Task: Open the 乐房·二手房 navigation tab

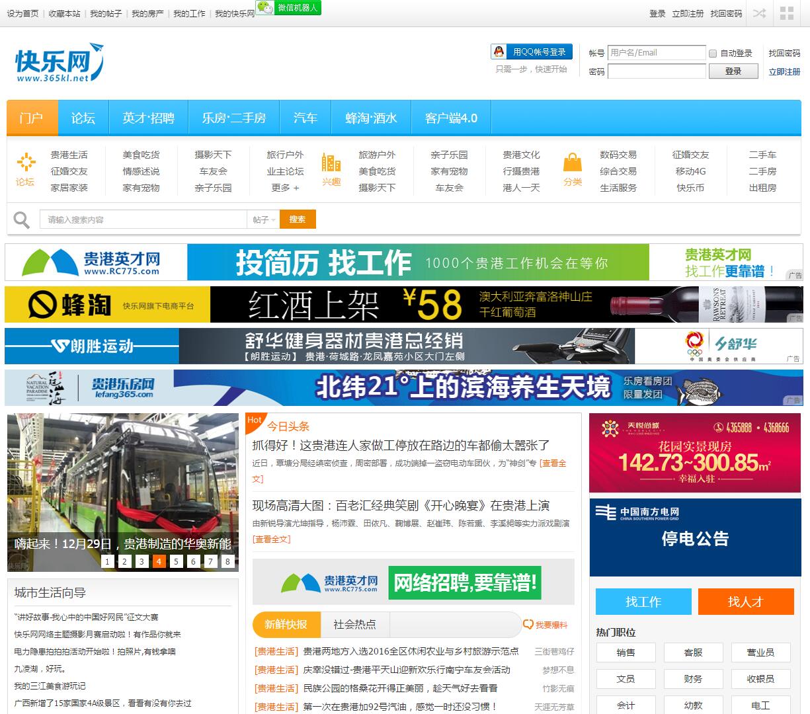Action: coord(234,118)
